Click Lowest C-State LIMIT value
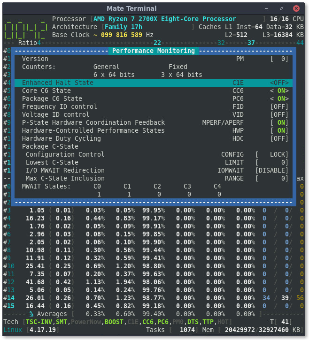 (272, 162)
